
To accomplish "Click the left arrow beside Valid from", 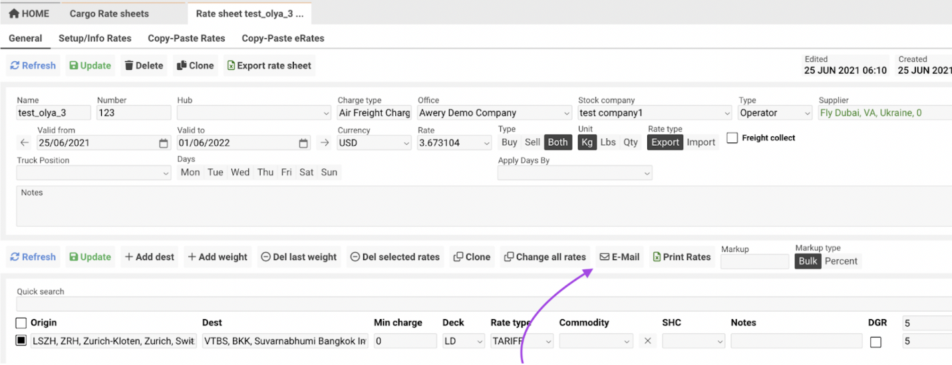I will click(25, 143).
